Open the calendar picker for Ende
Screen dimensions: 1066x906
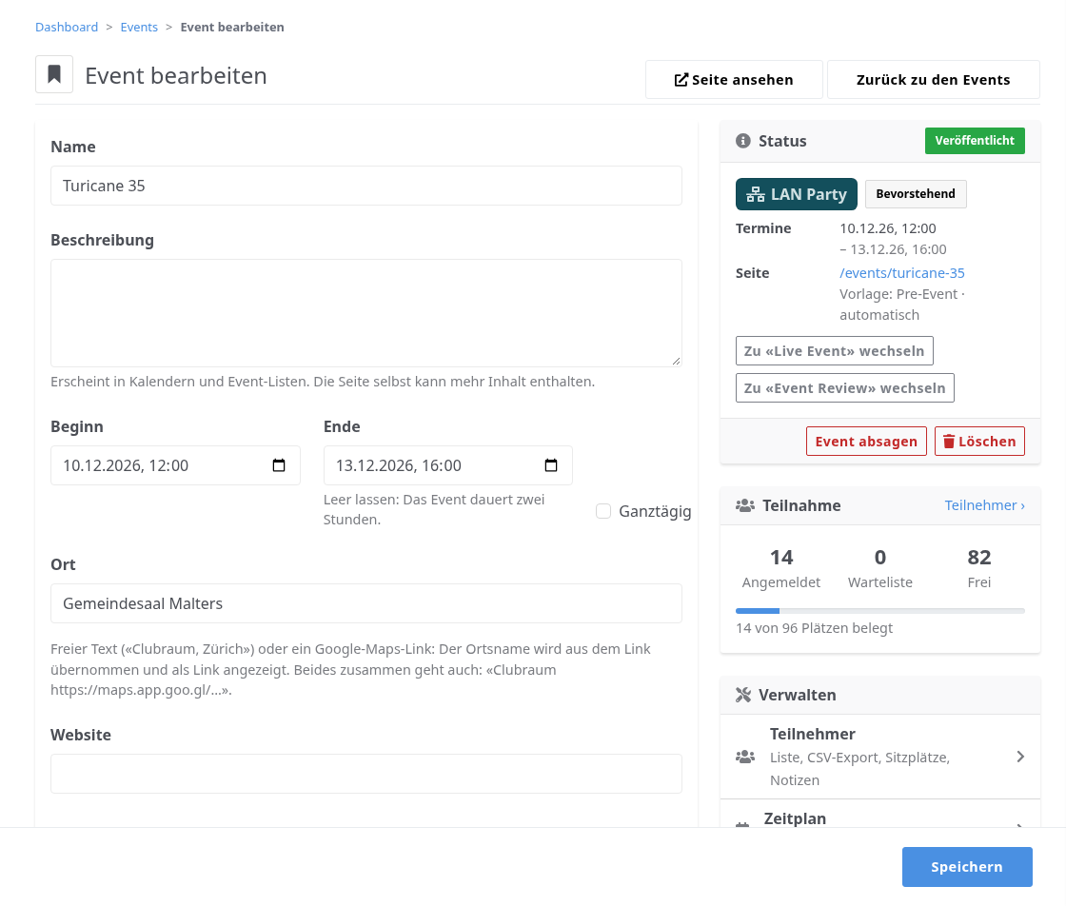click(x=551, y=465)
